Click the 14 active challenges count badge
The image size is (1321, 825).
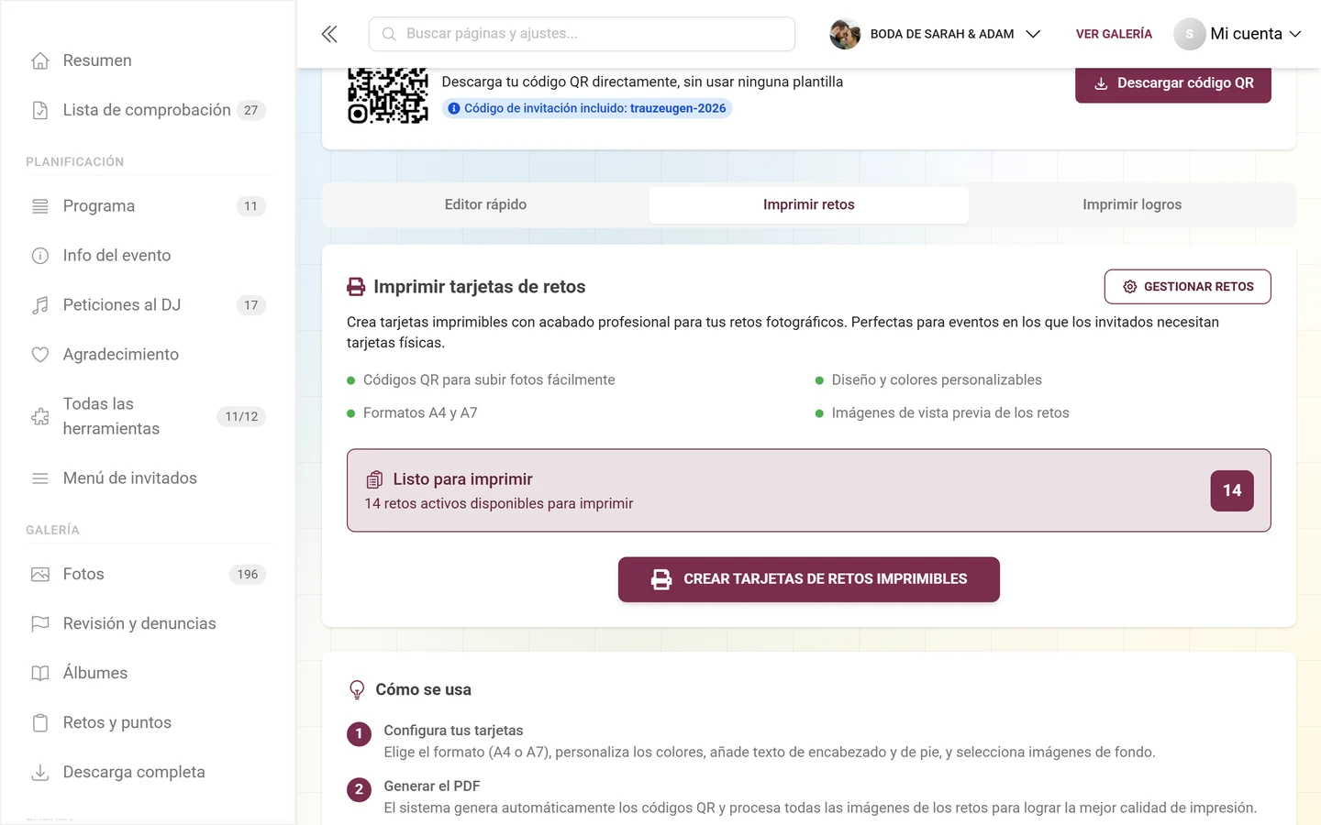1232,490
